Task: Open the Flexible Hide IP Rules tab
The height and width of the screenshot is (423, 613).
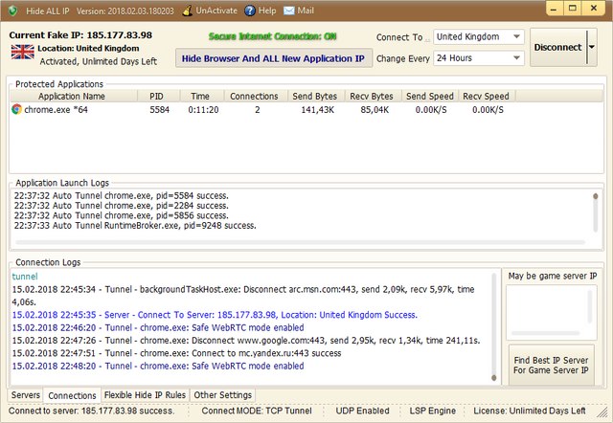Action: click(145, 395)
